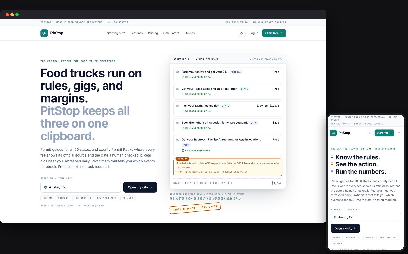Click AUSTIN AND TRAVIS COUNTY label

pyautogui.click(x=266, y=59)
